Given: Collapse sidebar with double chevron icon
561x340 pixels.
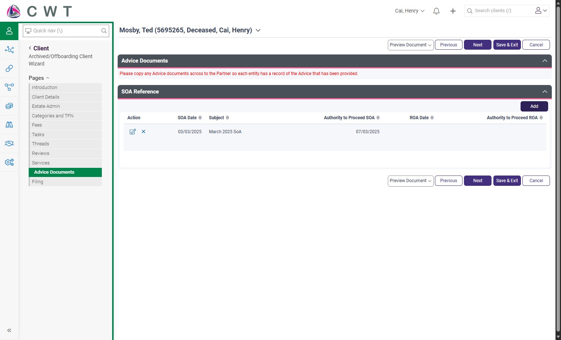Looking at the screenshot, I should pyautogui.click(x=9, y=330).
